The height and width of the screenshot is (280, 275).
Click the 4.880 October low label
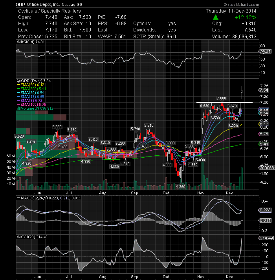pyautogui.click(x=167, y=165)
